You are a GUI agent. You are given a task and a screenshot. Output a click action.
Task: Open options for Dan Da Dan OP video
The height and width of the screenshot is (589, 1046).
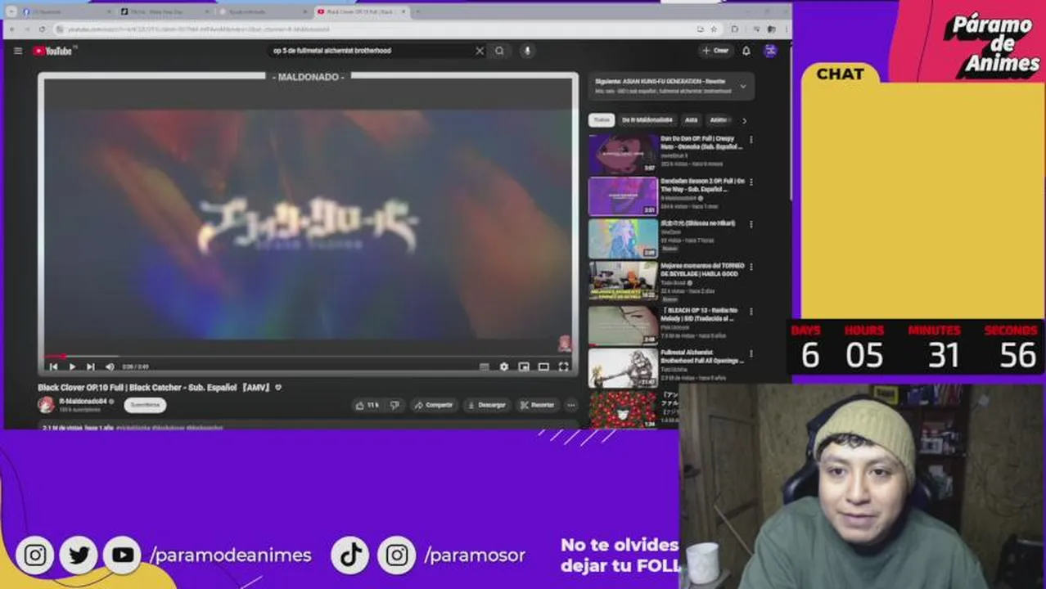pos(751,140)
